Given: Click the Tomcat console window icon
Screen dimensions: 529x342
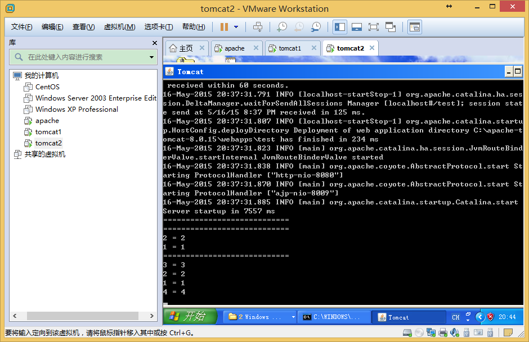Looking at the screenshot, I should (x=170, y=71).
